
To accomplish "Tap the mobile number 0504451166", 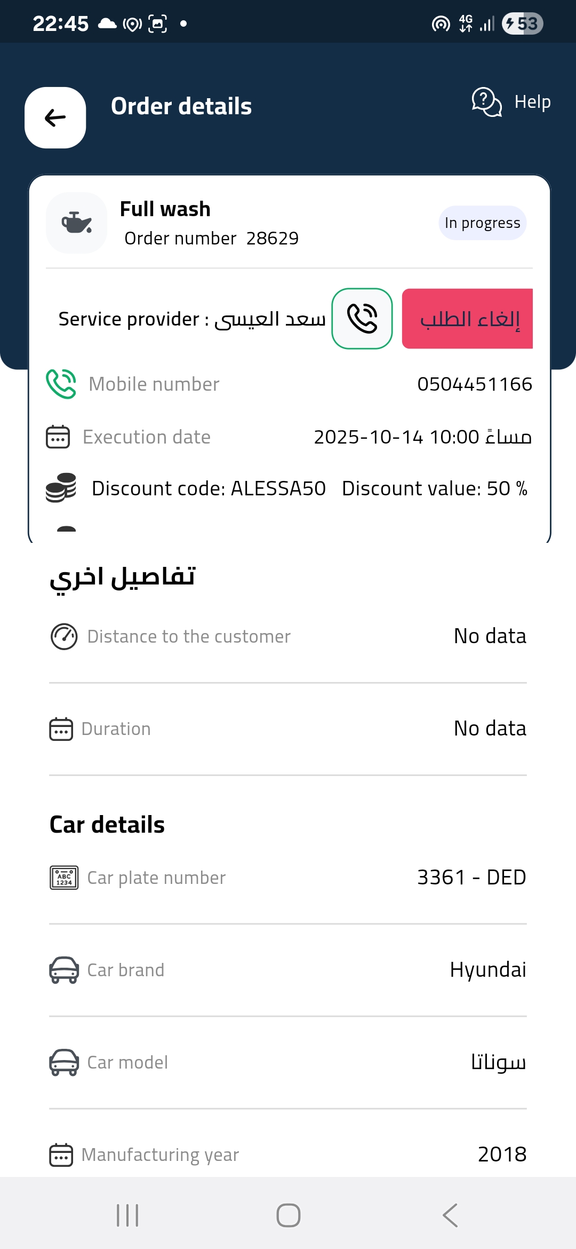I will pos(474,384).
